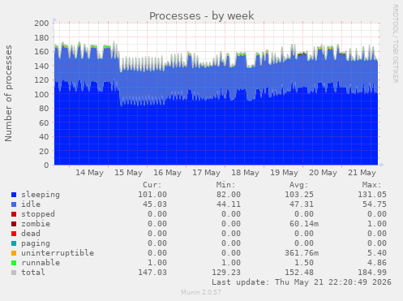Image resolution: width=403 pixels, height=301 pixels.
Task: Click the 'stopped' legend label
Action: click(38, 214)
